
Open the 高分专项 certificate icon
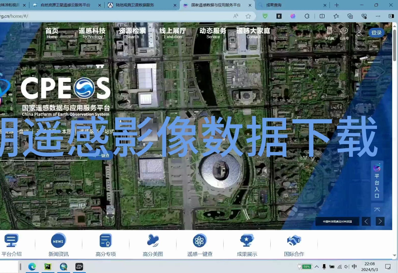[x=106, y=240]
